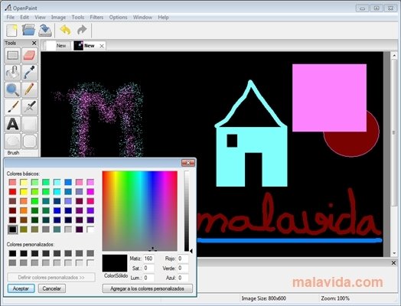401x306 pixels.
Task: Open the Options menu
Action: click(x=118, y=18)
